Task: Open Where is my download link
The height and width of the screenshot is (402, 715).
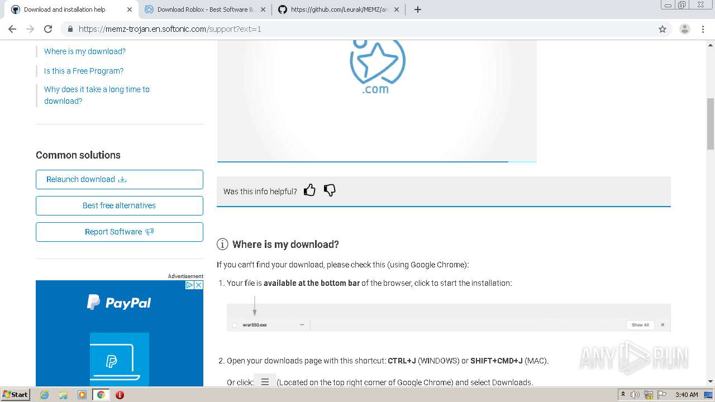Action: pos(85,51)
